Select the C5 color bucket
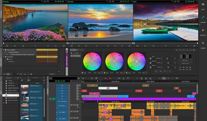Image resolution: width=207 pixels, height=121 pixels. (180, 70)
